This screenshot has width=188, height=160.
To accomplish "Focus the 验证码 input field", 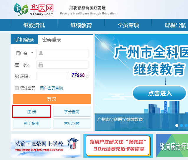I will coord(52,76).
